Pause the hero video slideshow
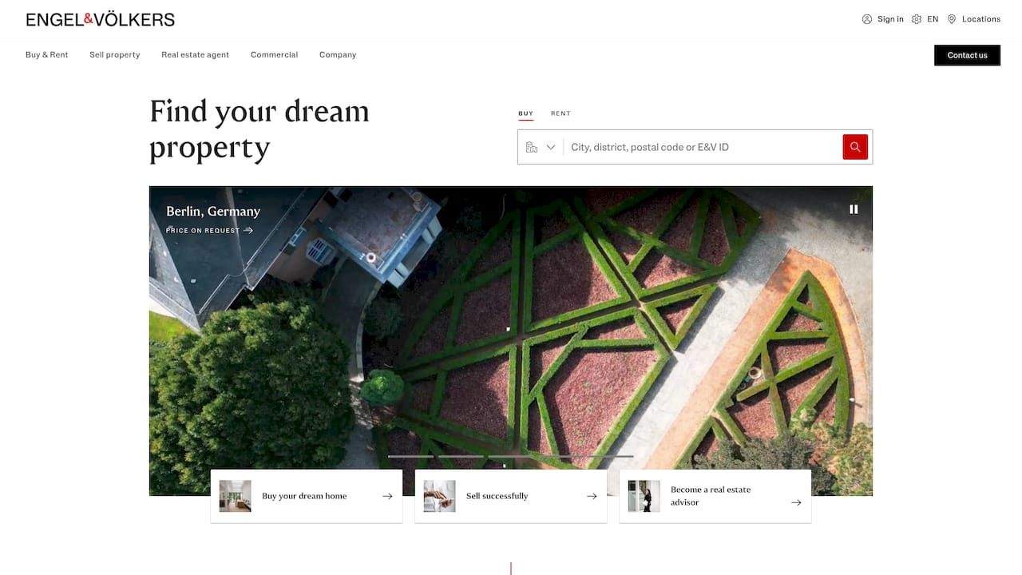The width and height of the screenshot is (1022, 575). tap(854, 209)
